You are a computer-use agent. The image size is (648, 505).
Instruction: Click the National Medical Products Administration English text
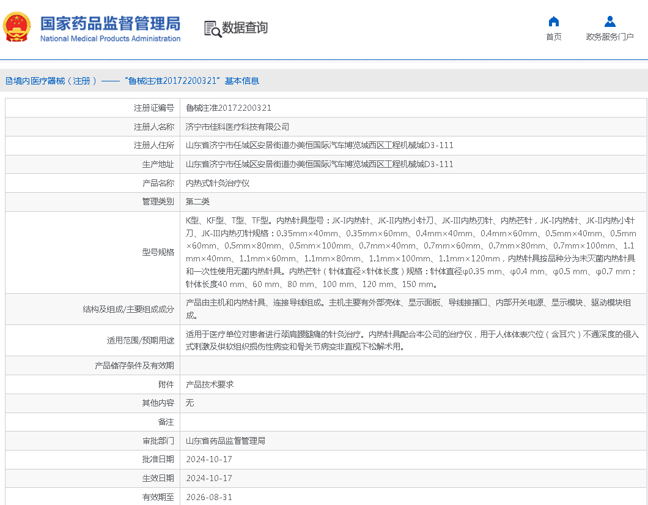(x=110, y=39)
